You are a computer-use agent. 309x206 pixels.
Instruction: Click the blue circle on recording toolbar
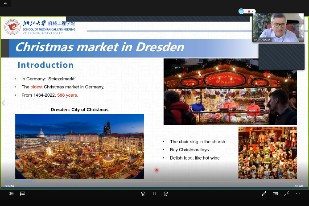pyautogui.click(x=241, y=11)
